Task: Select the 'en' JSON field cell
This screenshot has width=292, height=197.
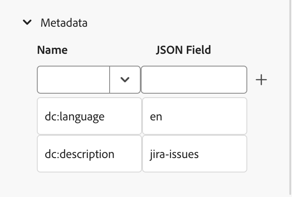Action: tap(194, 116)
